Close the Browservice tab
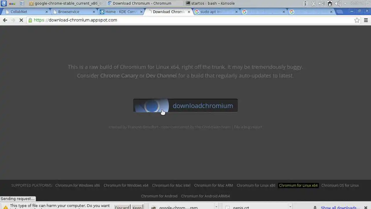The height and width of the screenshot is (209, 371). [94, 12]
